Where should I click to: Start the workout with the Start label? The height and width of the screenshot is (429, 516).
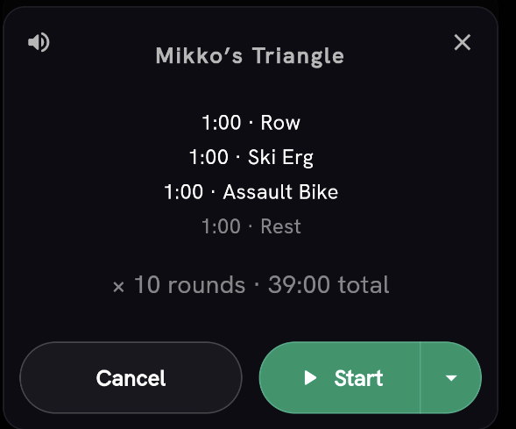tap(358, 378)
